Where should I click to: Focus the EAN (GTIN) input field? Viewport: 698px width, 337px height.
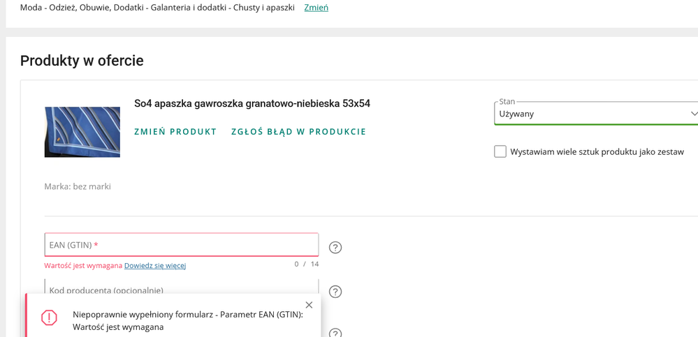[181, 245]
